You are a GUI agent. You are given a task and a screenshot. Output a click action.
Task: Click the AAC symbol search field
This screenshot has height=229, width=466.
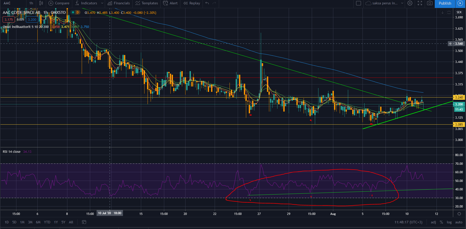(13, 3)
